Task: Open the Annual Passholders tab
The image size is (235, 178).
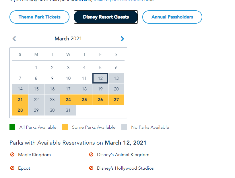Action: pyautogui.click(x=172, y=17)
